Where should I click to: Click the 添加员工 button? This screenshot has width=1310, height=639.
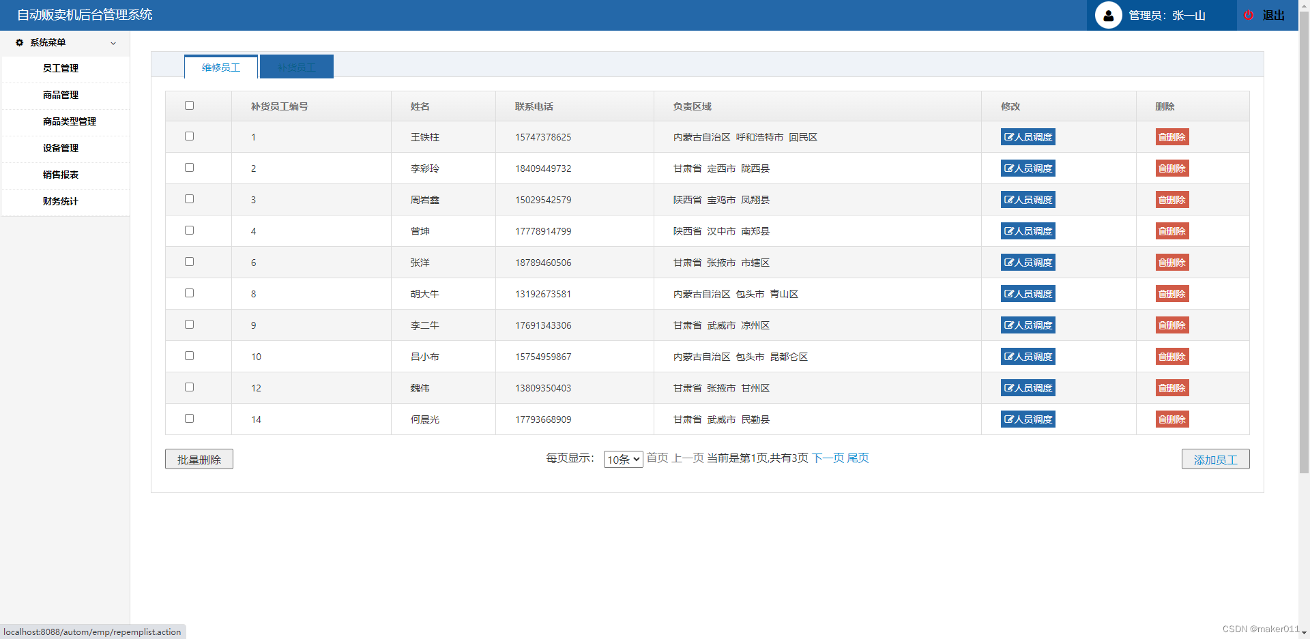[1215, 459]
